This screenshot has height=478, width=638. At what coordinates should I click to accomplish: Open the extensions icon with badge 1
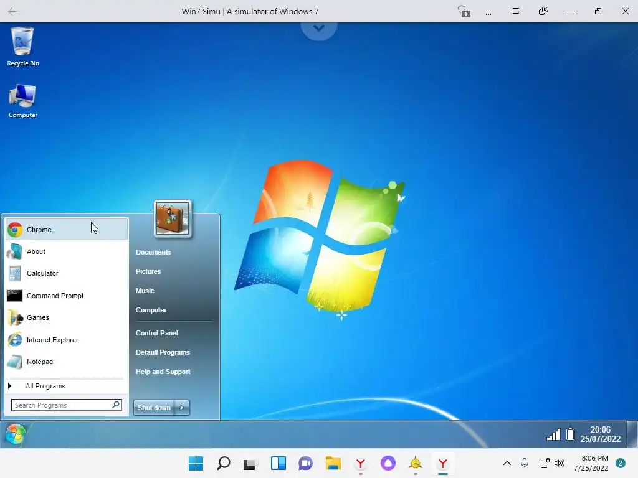point(464,11)
